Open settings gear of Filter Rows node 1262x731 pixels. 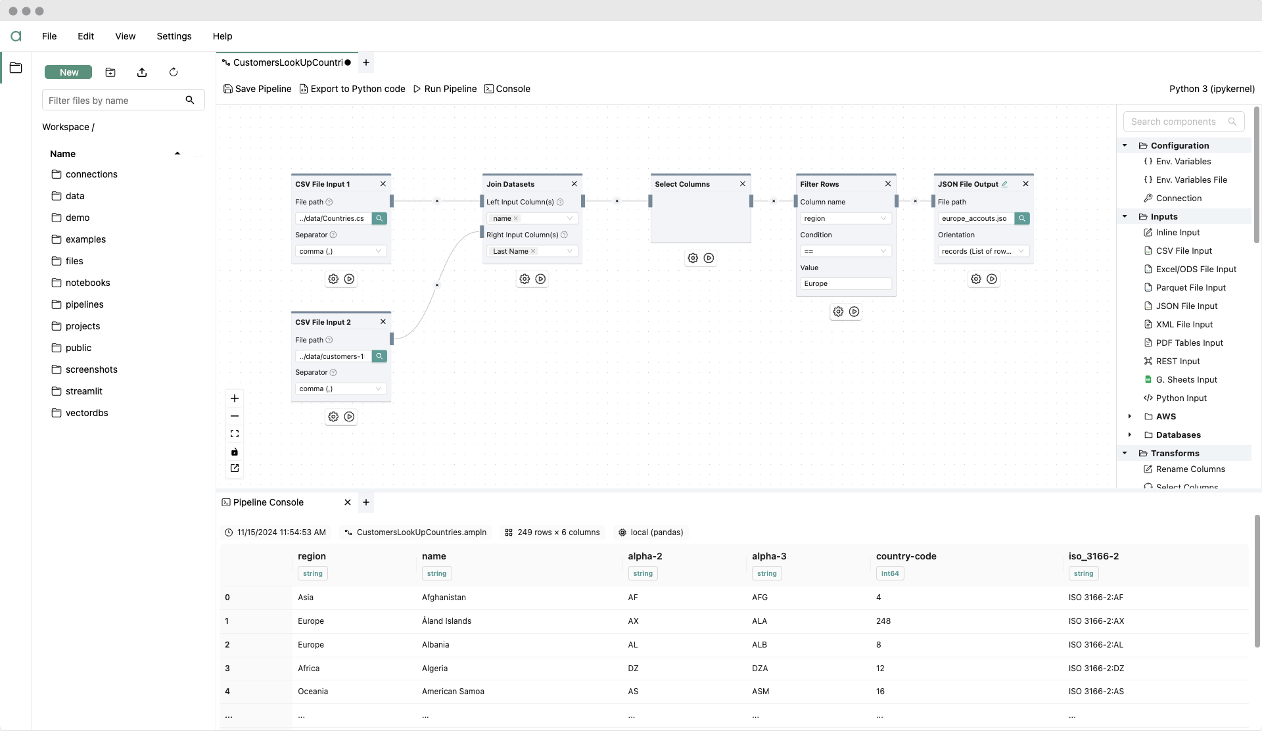838,312
